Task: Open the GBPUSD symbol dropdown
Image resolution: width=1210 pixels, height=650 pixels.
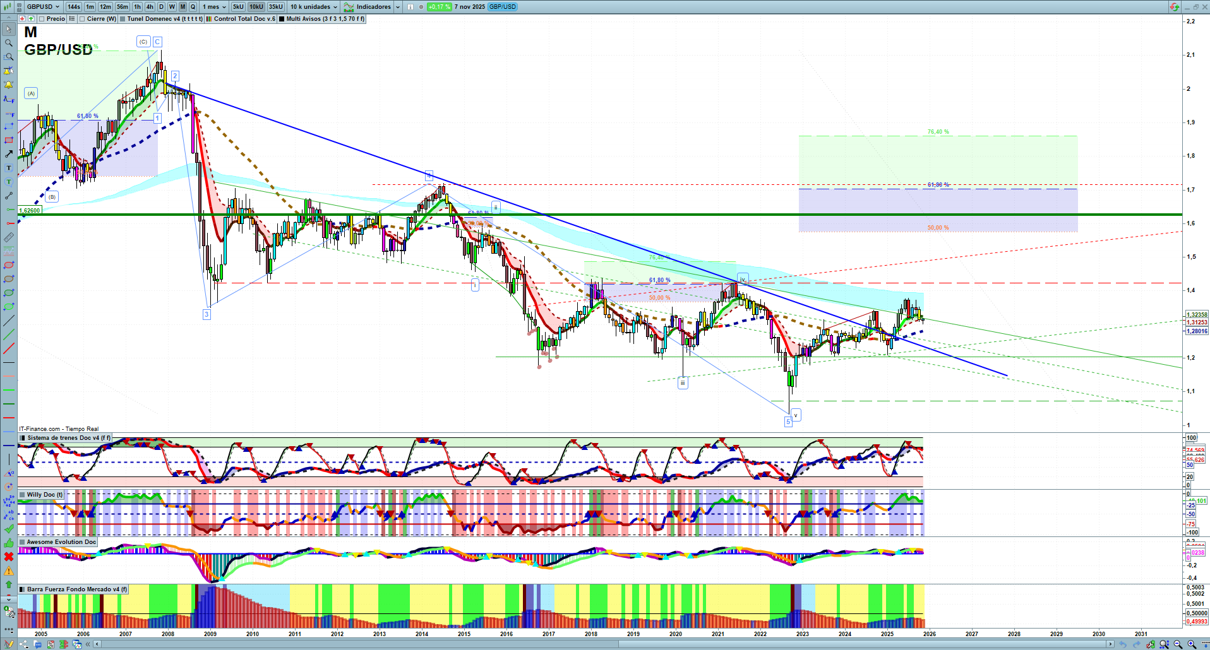Action: click(x=42, y=7)
